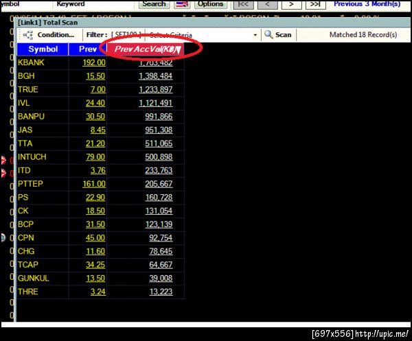The image size is (412, 341).
Task: Click TRUE previous price 7.00
Action: click(98, 89)
